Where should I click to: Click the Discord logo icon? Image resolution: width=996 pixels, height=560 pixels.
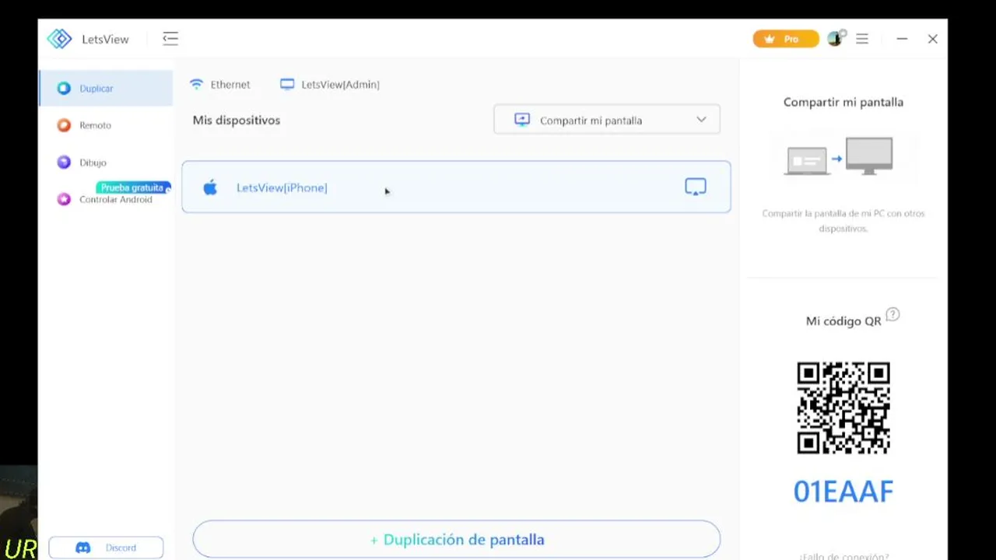point(82,548)
